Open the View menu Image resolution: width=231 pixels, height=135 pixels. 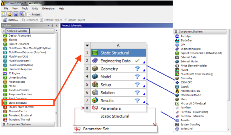point(15,9)
